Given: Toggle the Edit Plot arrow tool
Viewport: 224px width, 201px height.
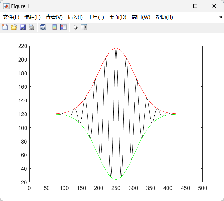Looking at the screenshot, I should click(x=75, y=27).
